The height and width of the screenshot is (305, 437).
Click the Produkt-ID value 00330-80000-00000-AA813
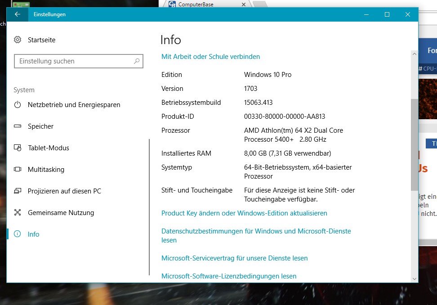tap(285, 117)
